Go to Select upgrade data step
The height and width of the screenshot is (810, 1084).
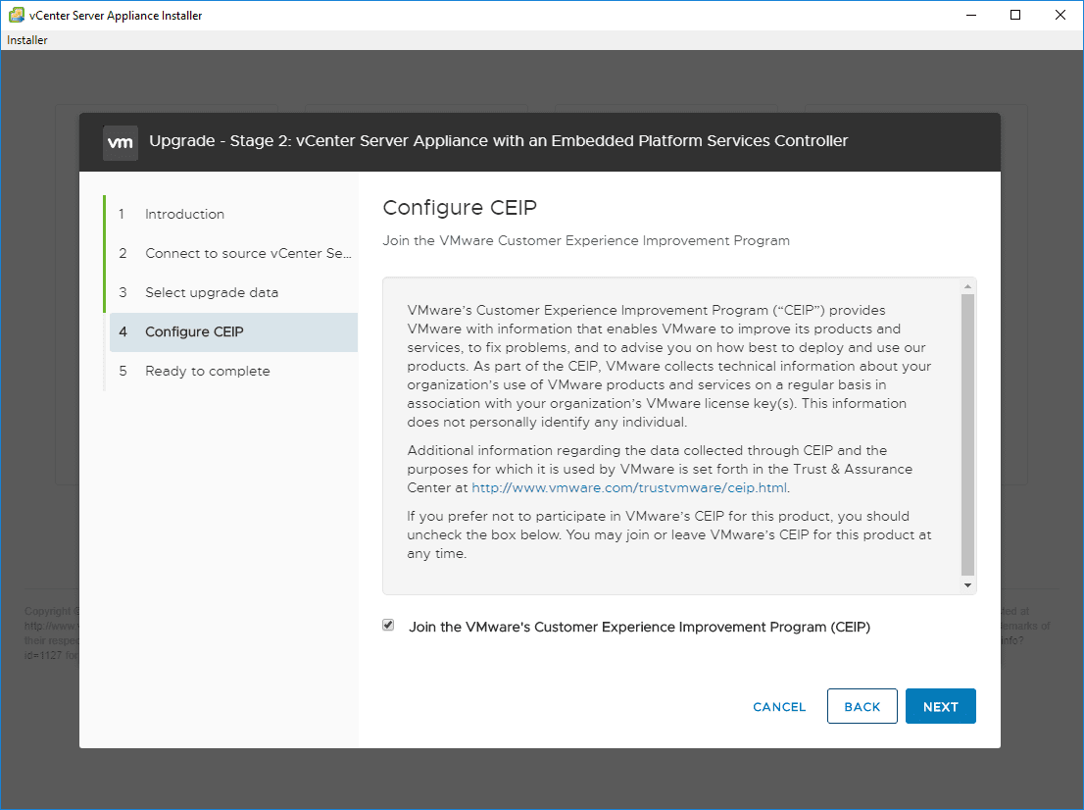(x=212, y=292)
